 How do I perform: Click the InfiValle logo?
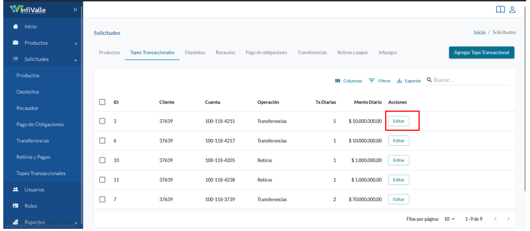[28, 9]
